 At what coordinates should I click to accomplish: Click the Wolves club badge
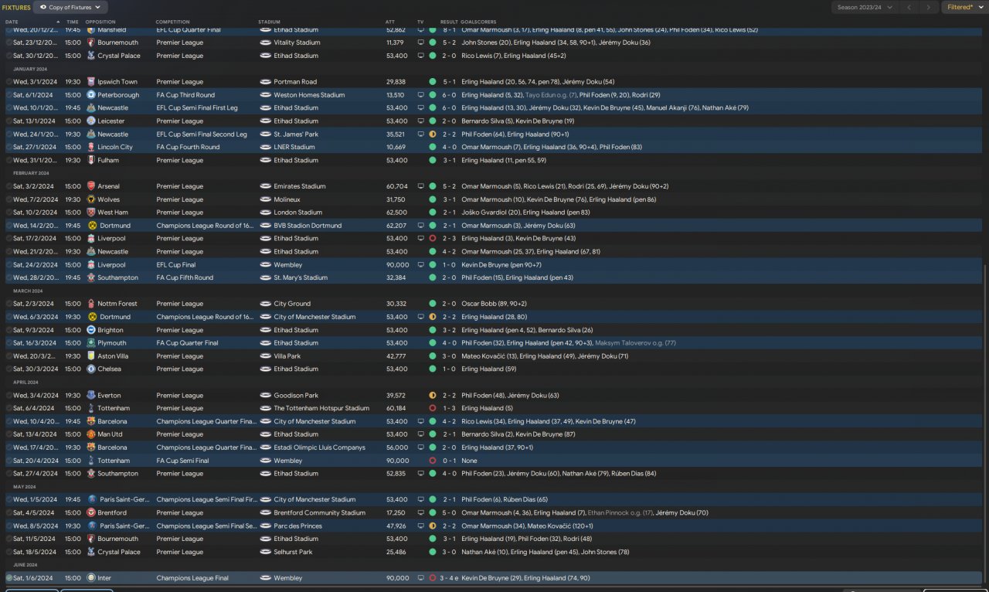[x=90, y=199]
